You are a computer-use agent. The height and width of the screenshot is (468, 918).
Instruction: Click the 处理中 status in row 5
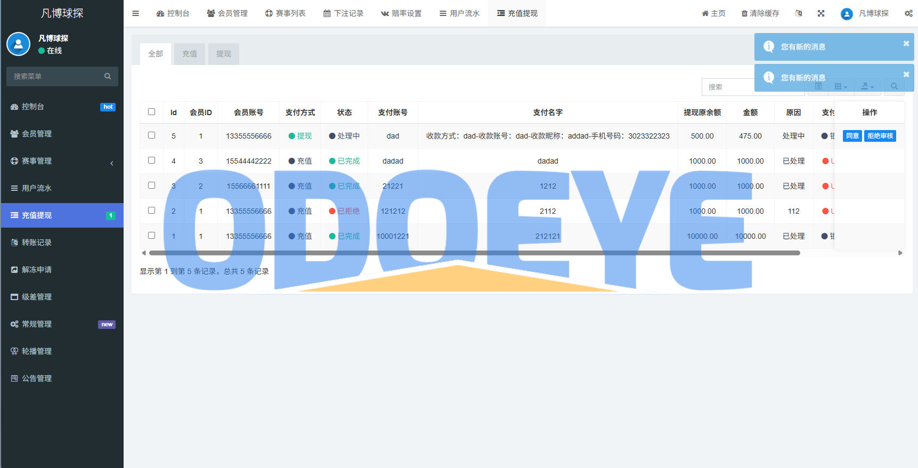345,136
